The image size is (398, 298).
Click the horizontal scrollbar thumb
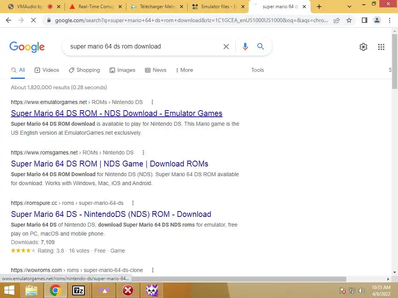pos(239,279)
